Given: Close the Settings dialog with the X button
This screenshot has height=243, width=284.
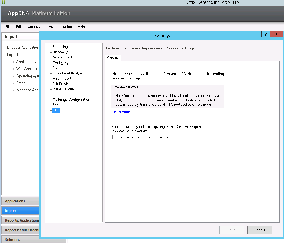Looking at the screenshot, I should 276,34.
